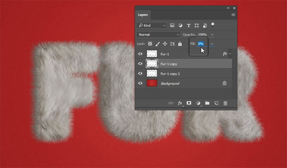The height and width of the screenshot is (168, 287).
Task: Click the pixel layer filter icon
Action: click(172, 26)
